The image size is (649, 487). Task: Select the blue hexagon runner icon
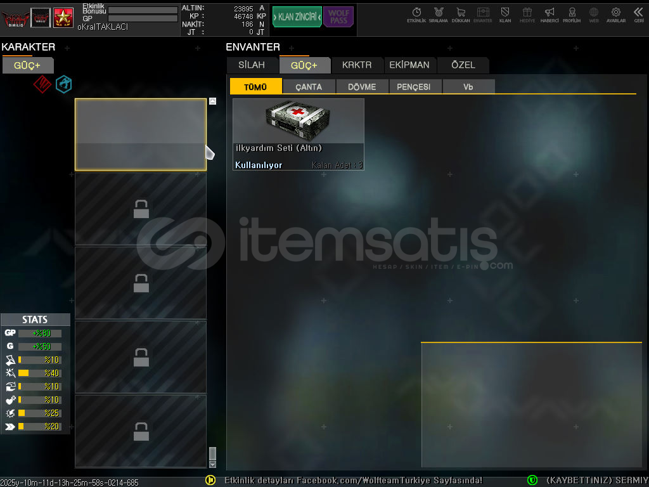pyautogui.click(x=64, y=84)
